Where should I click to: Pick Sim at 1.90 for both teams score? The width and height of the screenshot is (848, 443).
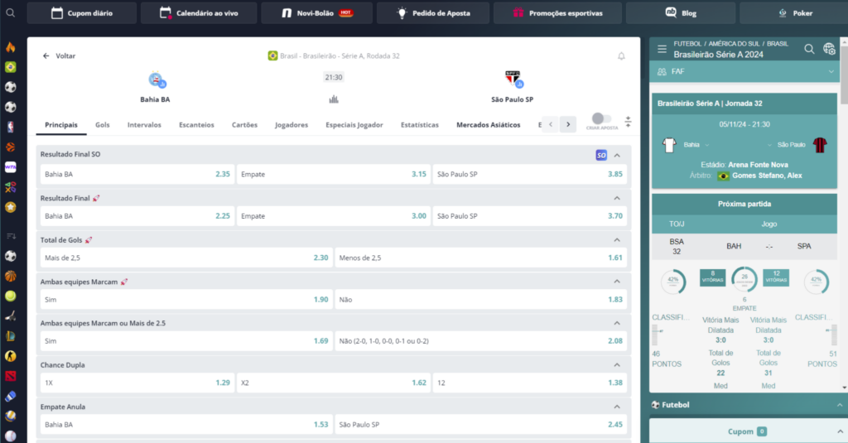click(186, 299)
